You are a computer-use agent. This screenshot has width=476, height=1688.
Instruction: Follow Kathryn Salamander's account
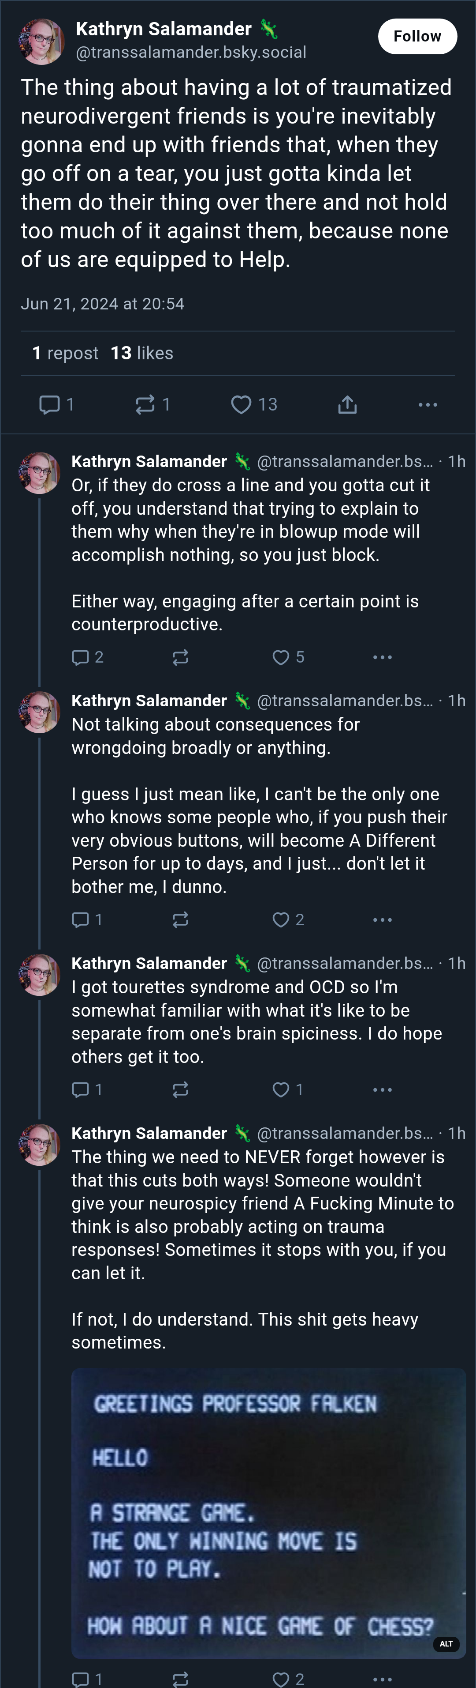coord(417,36)
